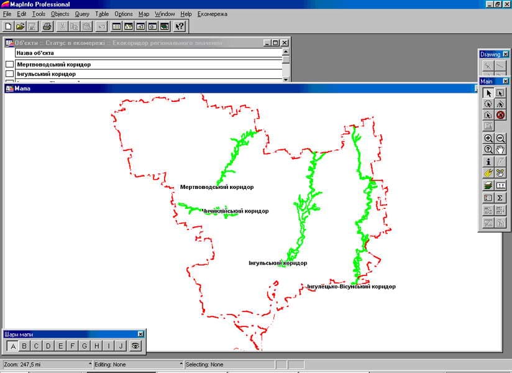Open Layer Control from Main palette
Image resolution: width=512 pixels, height=373 pixels.
coord(488,185)
